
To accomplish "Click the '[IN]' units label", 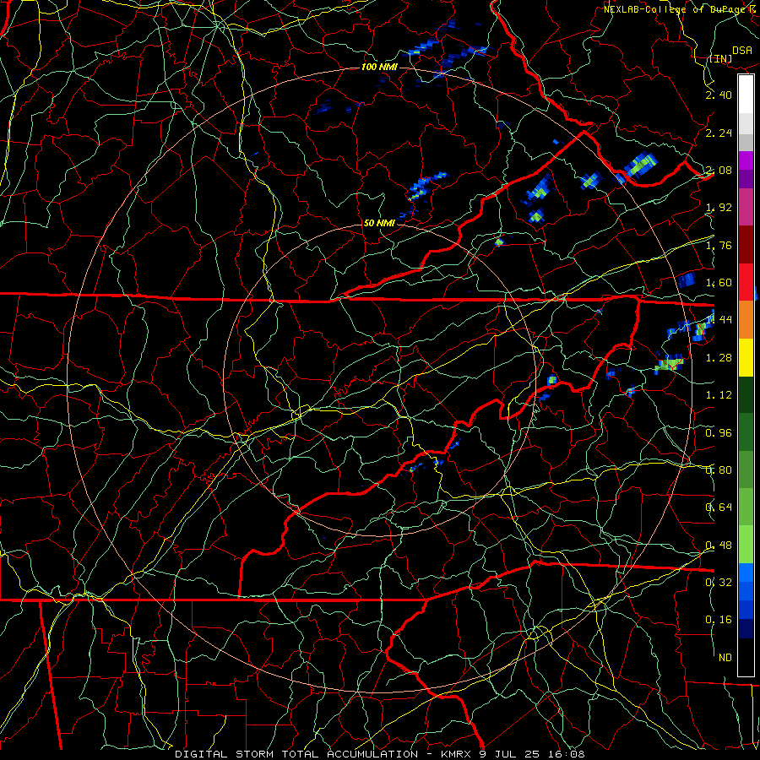I will pyautogui.click(x=720, y=58).
